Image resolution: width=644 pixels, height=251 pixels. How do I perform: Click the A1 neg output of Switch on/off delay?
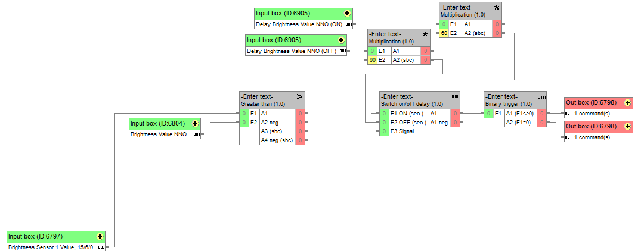[439, 123]
